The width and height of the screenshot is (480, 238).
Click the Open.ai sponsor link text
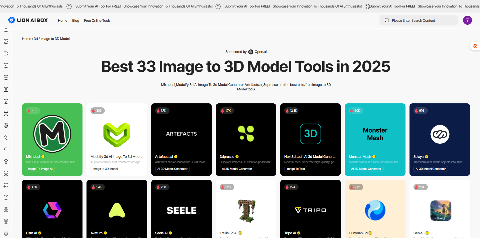pos(260,52)
